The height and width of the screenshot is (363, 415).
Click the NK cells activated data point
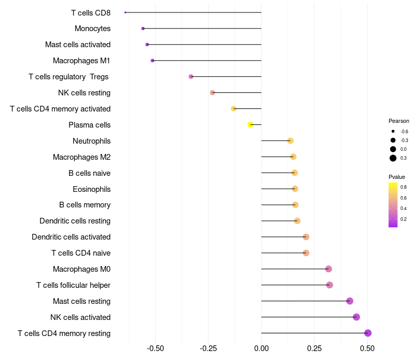tap(356, 317)
